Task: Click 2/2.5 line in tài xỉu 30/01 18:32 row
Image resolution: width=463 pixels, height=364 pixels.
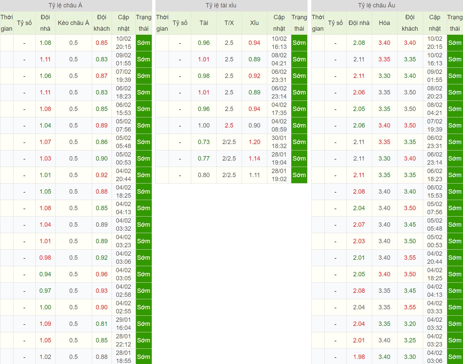Action: (229, 142)
